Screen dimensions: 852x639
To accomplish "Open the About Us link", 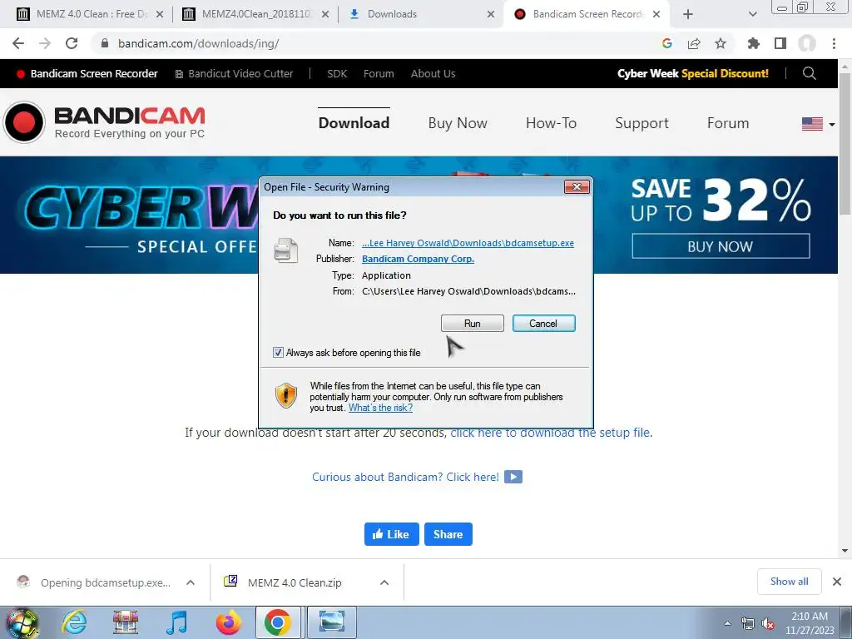I will [433, 73].
